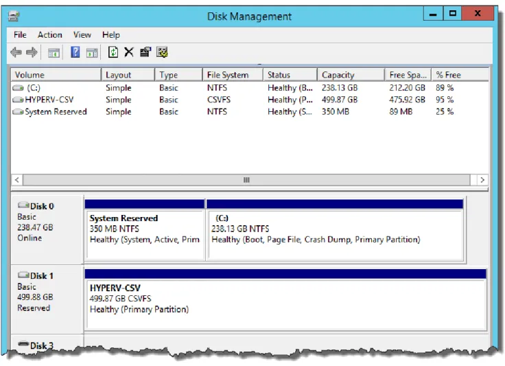Click the Disk 1 label in graphical view
The width and height of the screenshot is (505, 366).
[42, 276]
